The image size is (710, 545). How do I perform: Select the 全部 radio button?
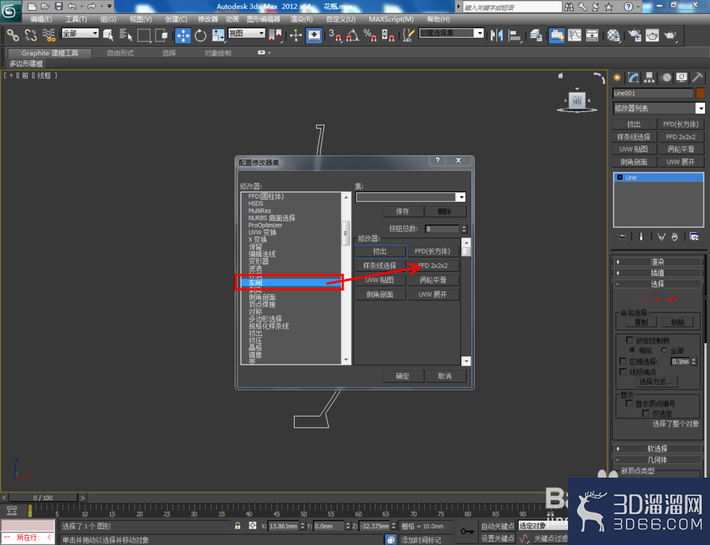click(664, 350)
